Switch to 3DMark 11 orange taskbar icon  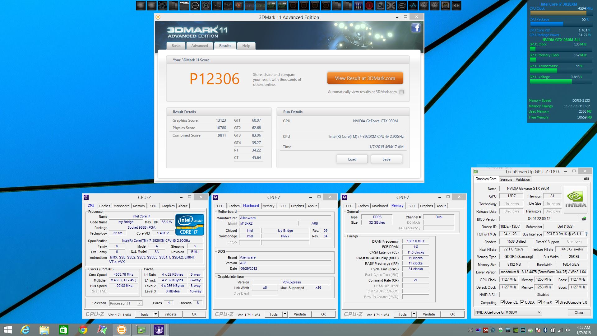click(121, 330)
